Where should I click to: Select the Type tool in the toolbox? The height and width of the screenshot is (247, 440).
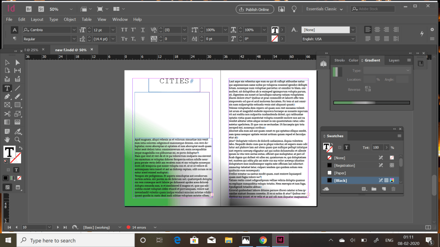tap(7, 88)
